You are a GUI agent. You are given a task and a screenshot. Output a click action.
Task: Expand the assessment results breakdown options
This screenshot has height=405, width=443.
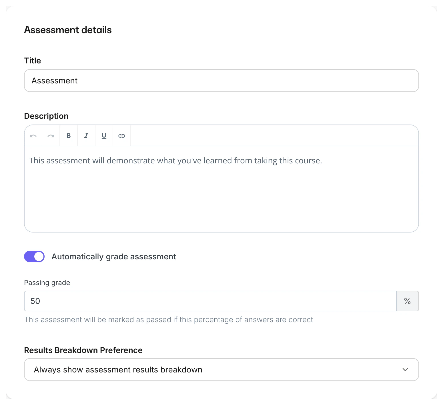(221, 370)
